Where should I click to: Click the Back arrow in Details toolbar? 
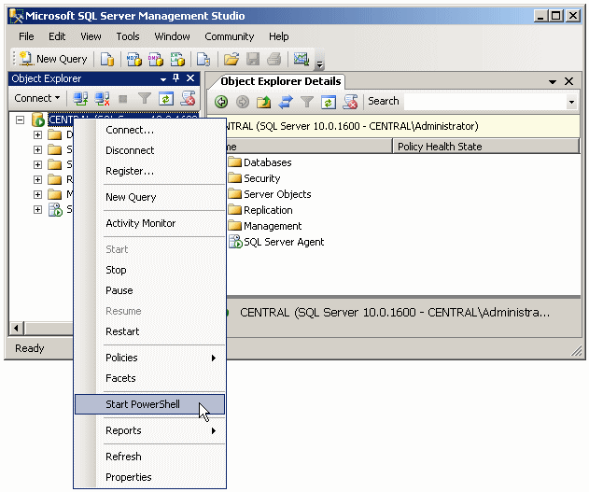point(221,102)
